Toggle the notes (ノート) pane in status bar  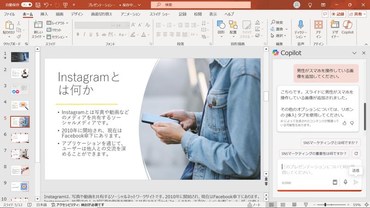coord(254,204)
